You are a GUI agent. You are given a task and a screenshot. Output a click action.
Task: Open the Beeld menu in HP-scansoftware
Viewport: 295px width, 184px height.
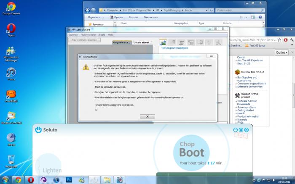[x=102, y=35]
